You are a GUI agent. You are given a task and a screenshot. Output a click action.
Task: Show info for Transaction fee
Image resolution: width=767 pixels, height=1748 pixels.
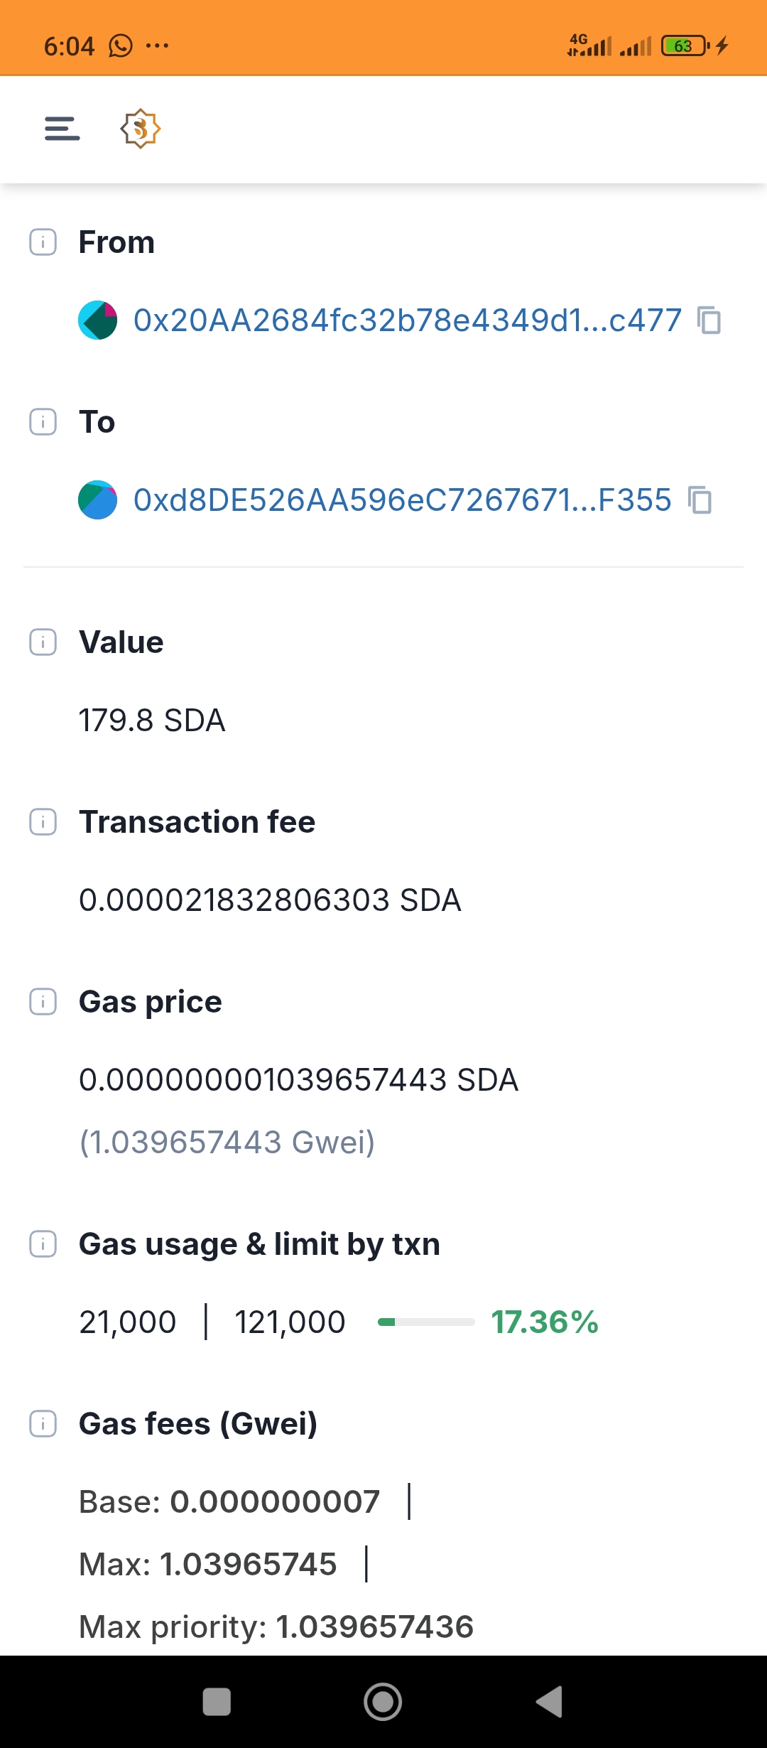pyautogui.click(x=43, y=822)
